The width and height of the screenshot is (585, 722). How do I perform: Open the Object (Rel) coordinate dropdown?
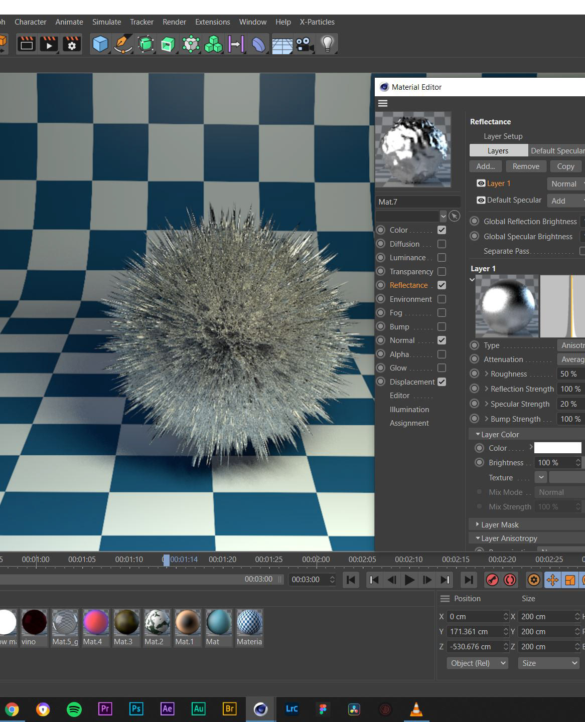point(477,663)
